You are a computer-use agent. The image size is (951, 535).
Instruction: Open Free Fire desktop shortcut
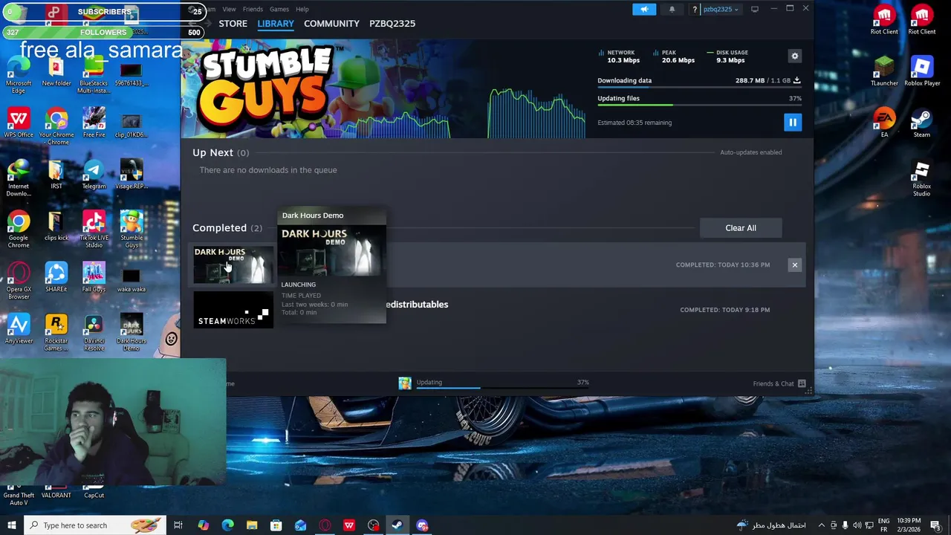pos(94,123)
